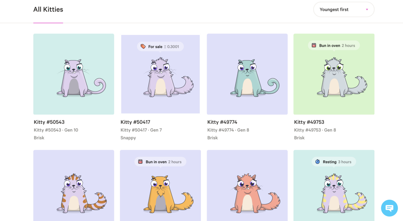Click the Resting 3 hours badge

[x=334, y=162]
